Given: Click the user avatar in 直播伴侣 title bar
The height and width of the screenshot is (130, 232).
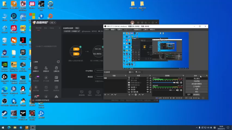Looking at the screenshot, I should [x=133, y=23].
